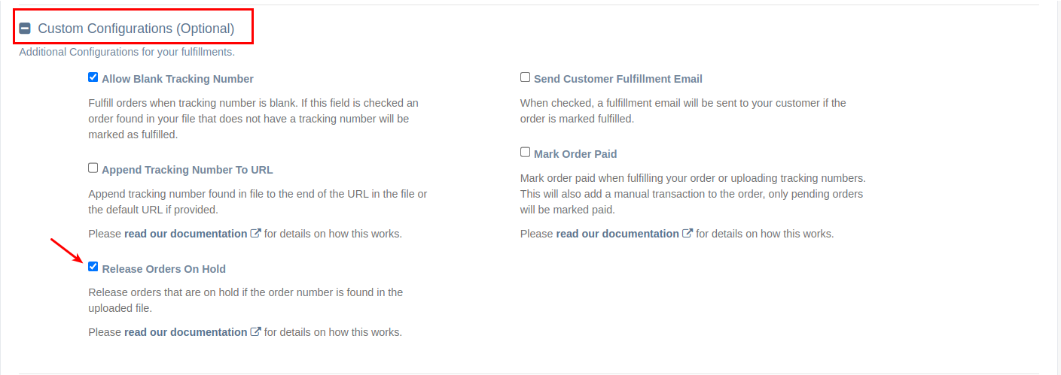Click the Fulfill orders when tracking number is blank description
The width and height of the screenshot is (1061, 375).
(x=254, y=119)
